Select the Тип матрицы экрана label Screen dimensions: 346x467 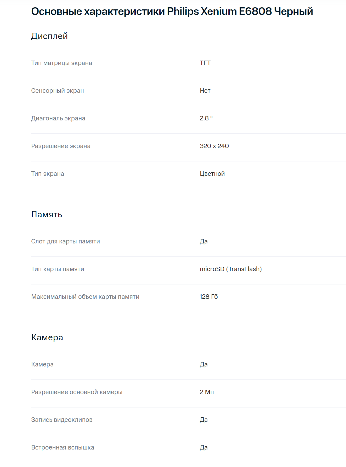(x=61, y=63)
